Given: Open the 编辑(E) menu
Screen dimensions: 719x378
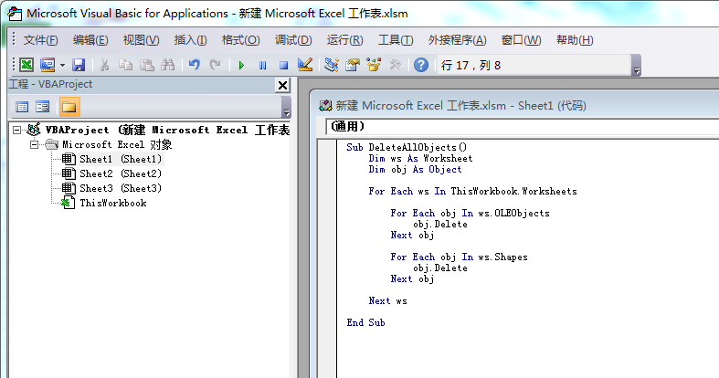Looking at the screenshot, I should [90, 40].
